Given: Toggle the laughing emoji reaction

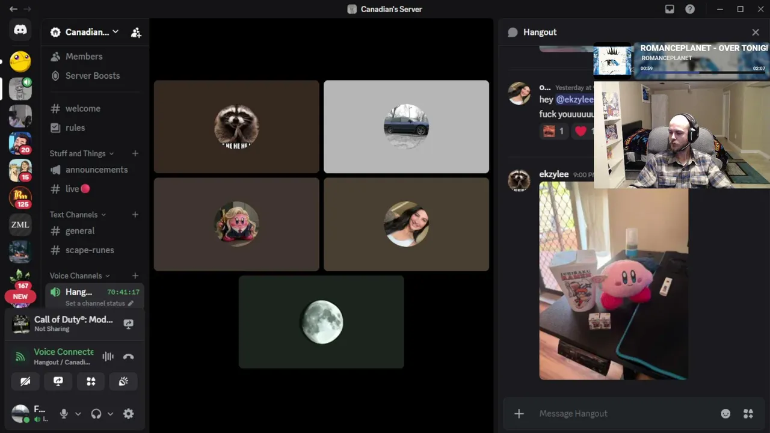Looking at the screenshot, I should point(553,131).
